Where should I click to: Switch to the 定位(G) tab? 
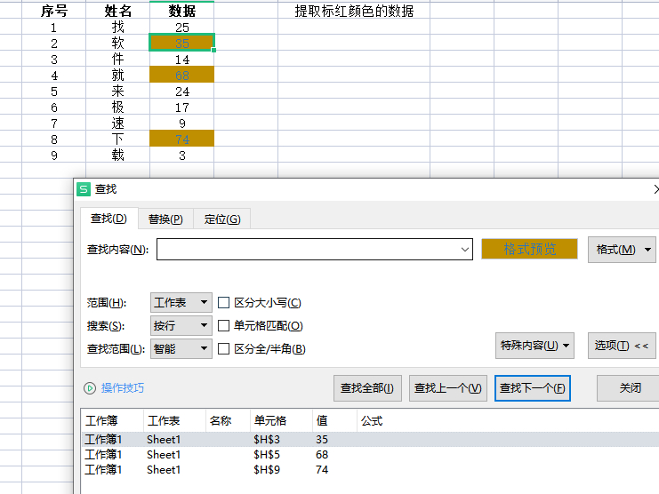coord(222,219)
